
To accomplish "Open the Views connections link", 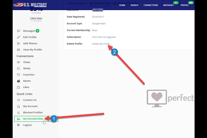I will pos(27,62).
